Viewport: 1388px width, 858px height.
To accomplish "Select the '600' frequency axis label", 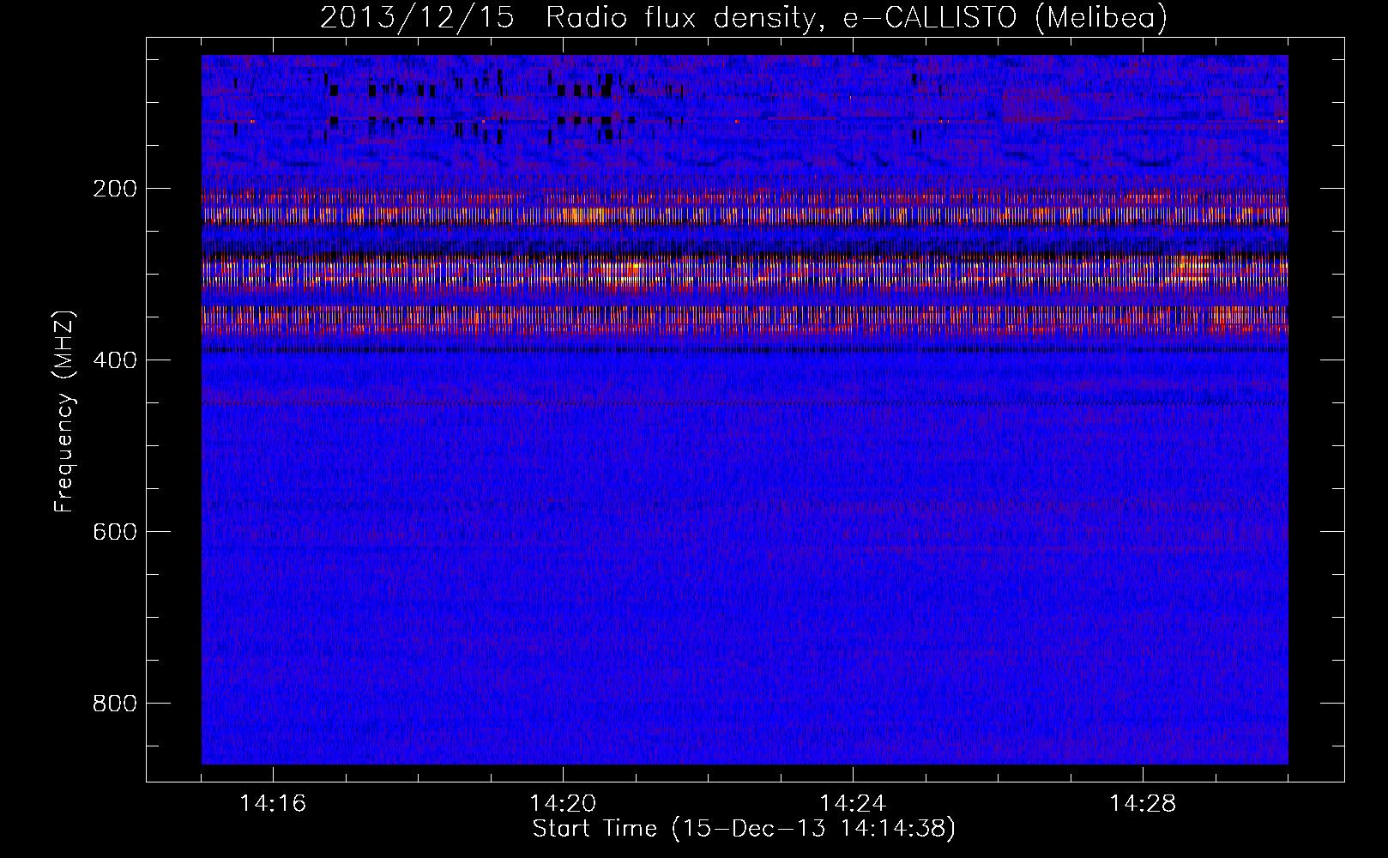I will [115, 532].
